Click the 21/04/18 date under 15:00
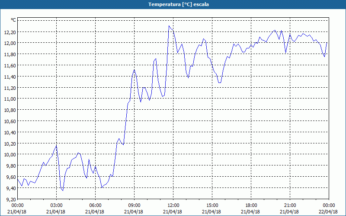The image size is (346, 216). 211,212
